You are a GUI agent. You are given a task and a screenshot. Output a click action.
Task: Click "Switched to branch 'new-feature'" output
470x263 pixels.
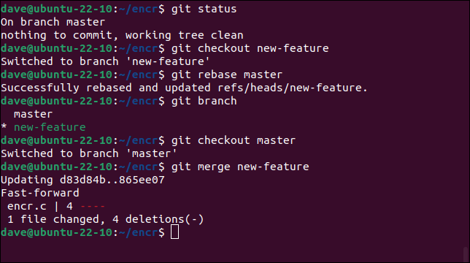[x=105, y=62]
